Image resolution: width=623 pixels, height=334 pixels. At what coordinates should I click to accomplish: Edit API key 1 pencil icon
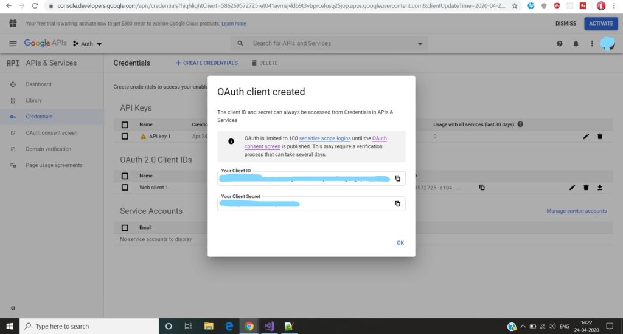pos(586,137)
